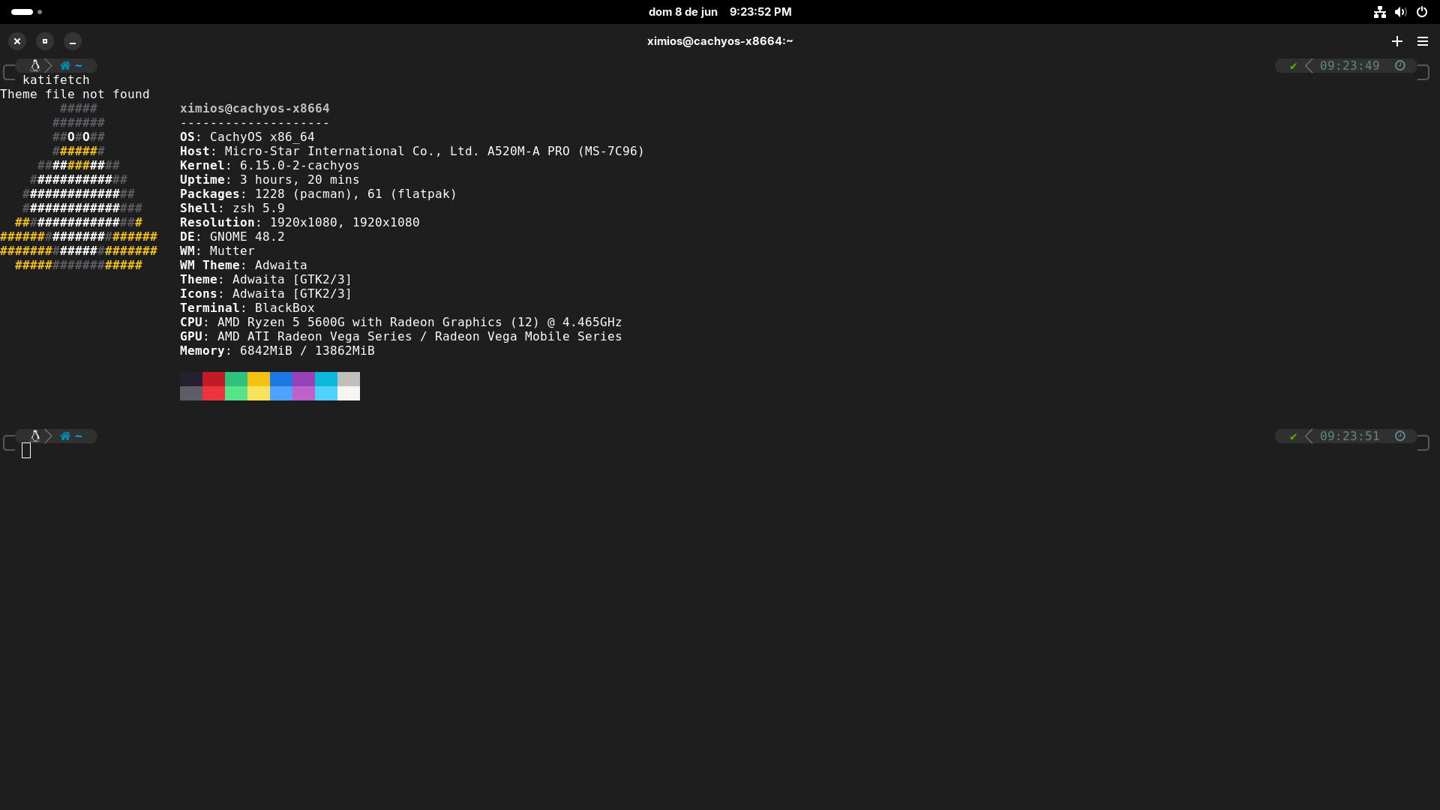1440x810 pixels.
Task: Open calendar via date and clock
Action: pyautogui.click(x=719, y=12)
